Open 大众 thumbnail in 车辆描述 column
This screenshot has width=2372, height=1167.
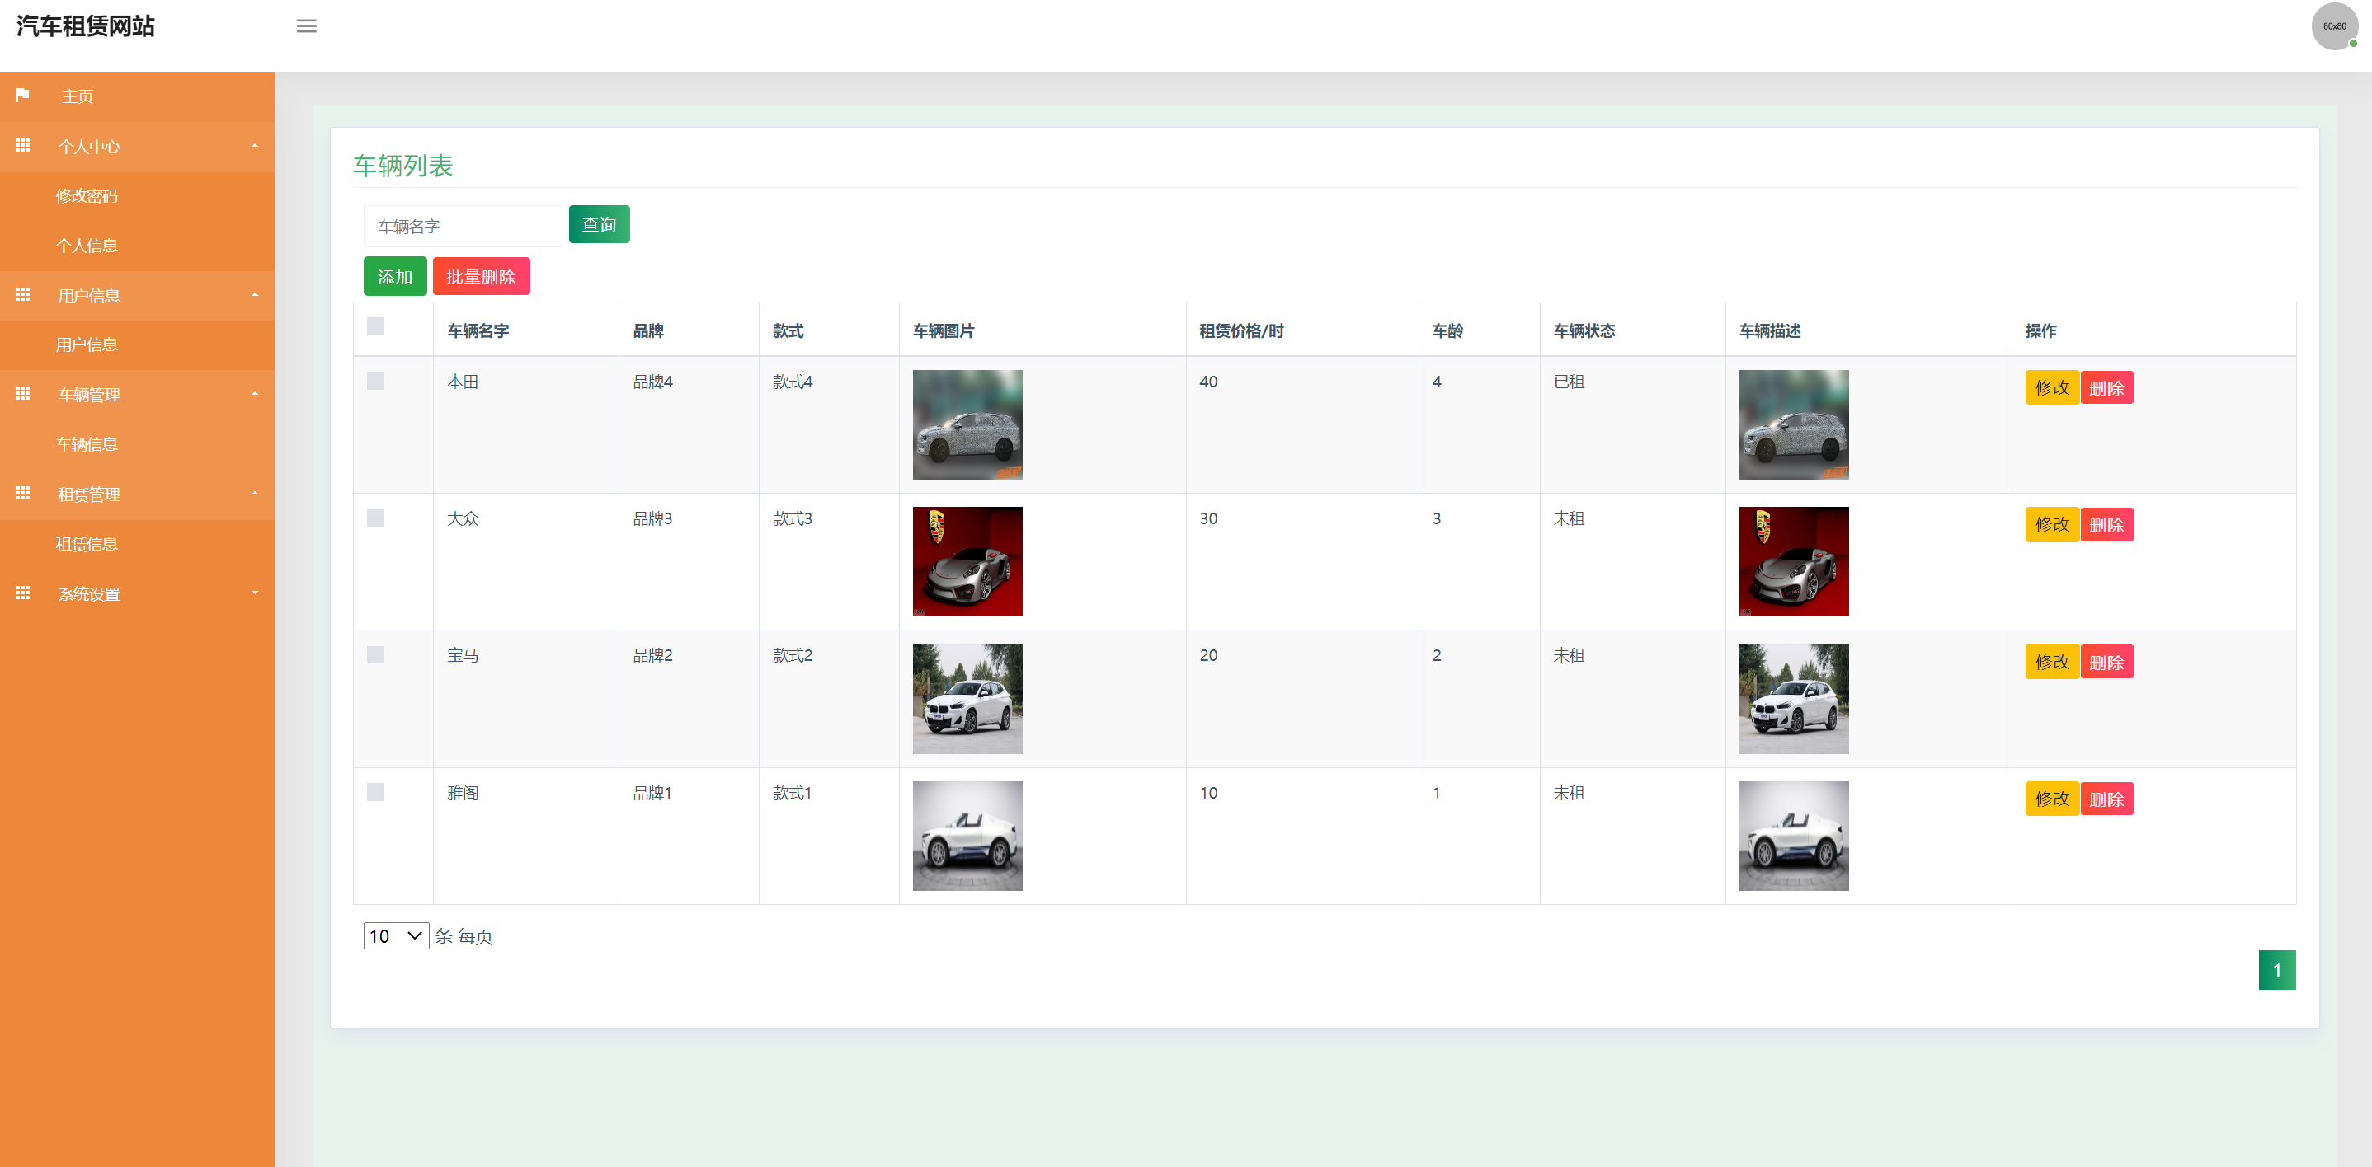[1794, 561]
